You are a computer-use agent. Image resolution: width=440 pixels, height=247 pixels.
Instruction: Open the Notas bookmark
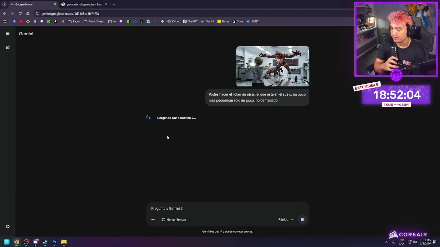223,21
